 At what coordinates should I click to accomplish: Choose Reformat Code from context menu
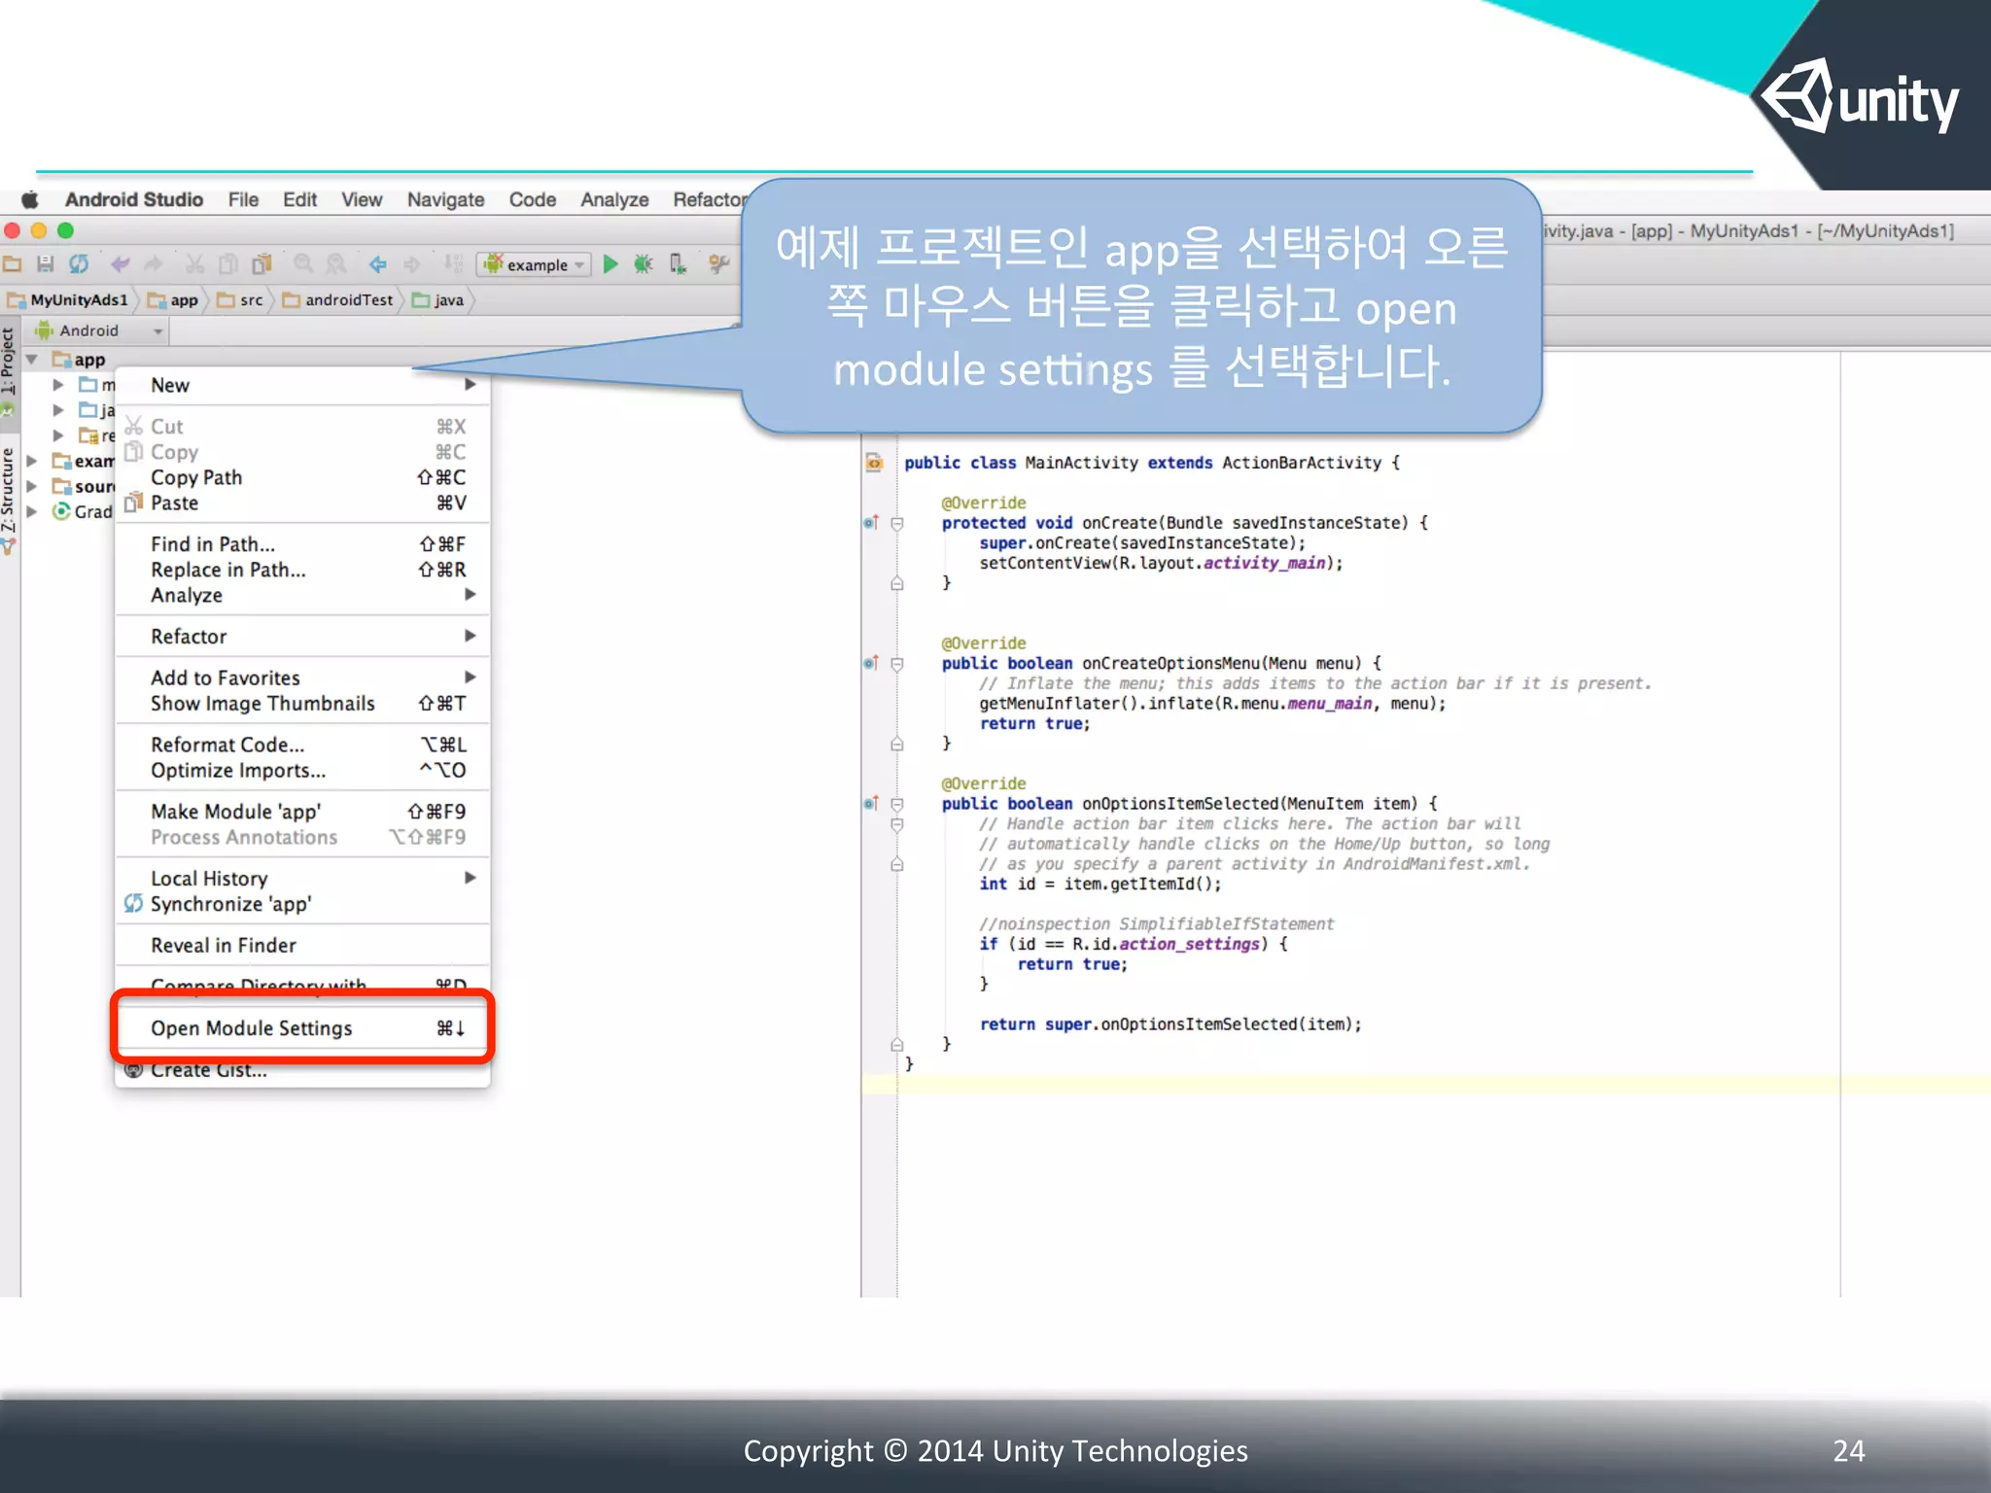tap(302, 745)
